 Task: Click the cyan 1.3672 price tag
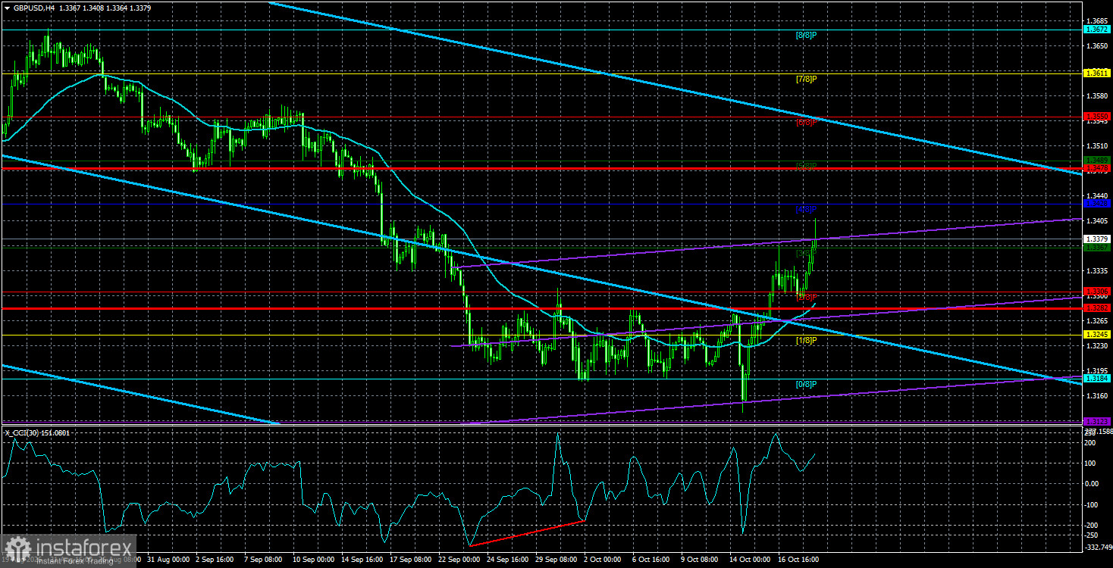point(1097,30)
